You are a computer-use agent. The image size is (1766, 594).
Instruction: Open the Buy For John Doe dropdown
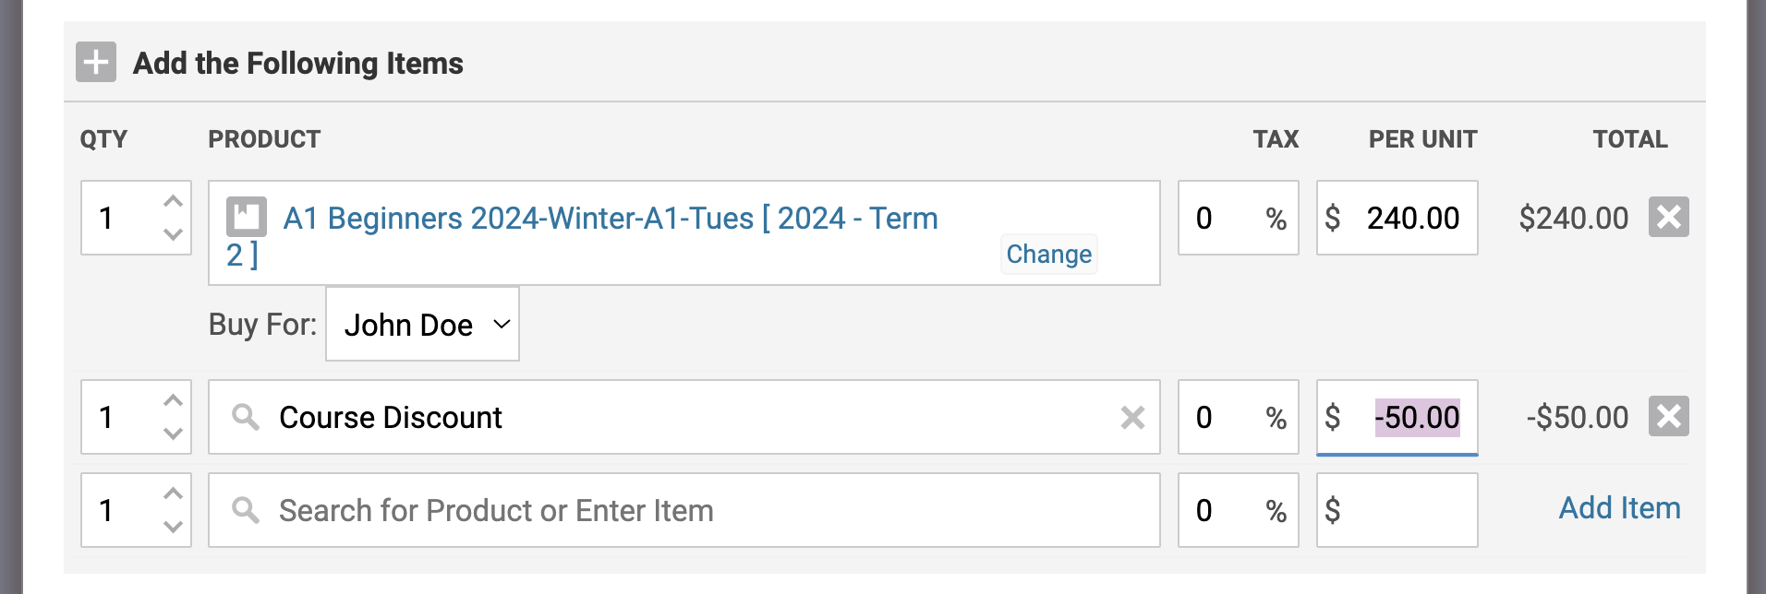pos(422,325)
